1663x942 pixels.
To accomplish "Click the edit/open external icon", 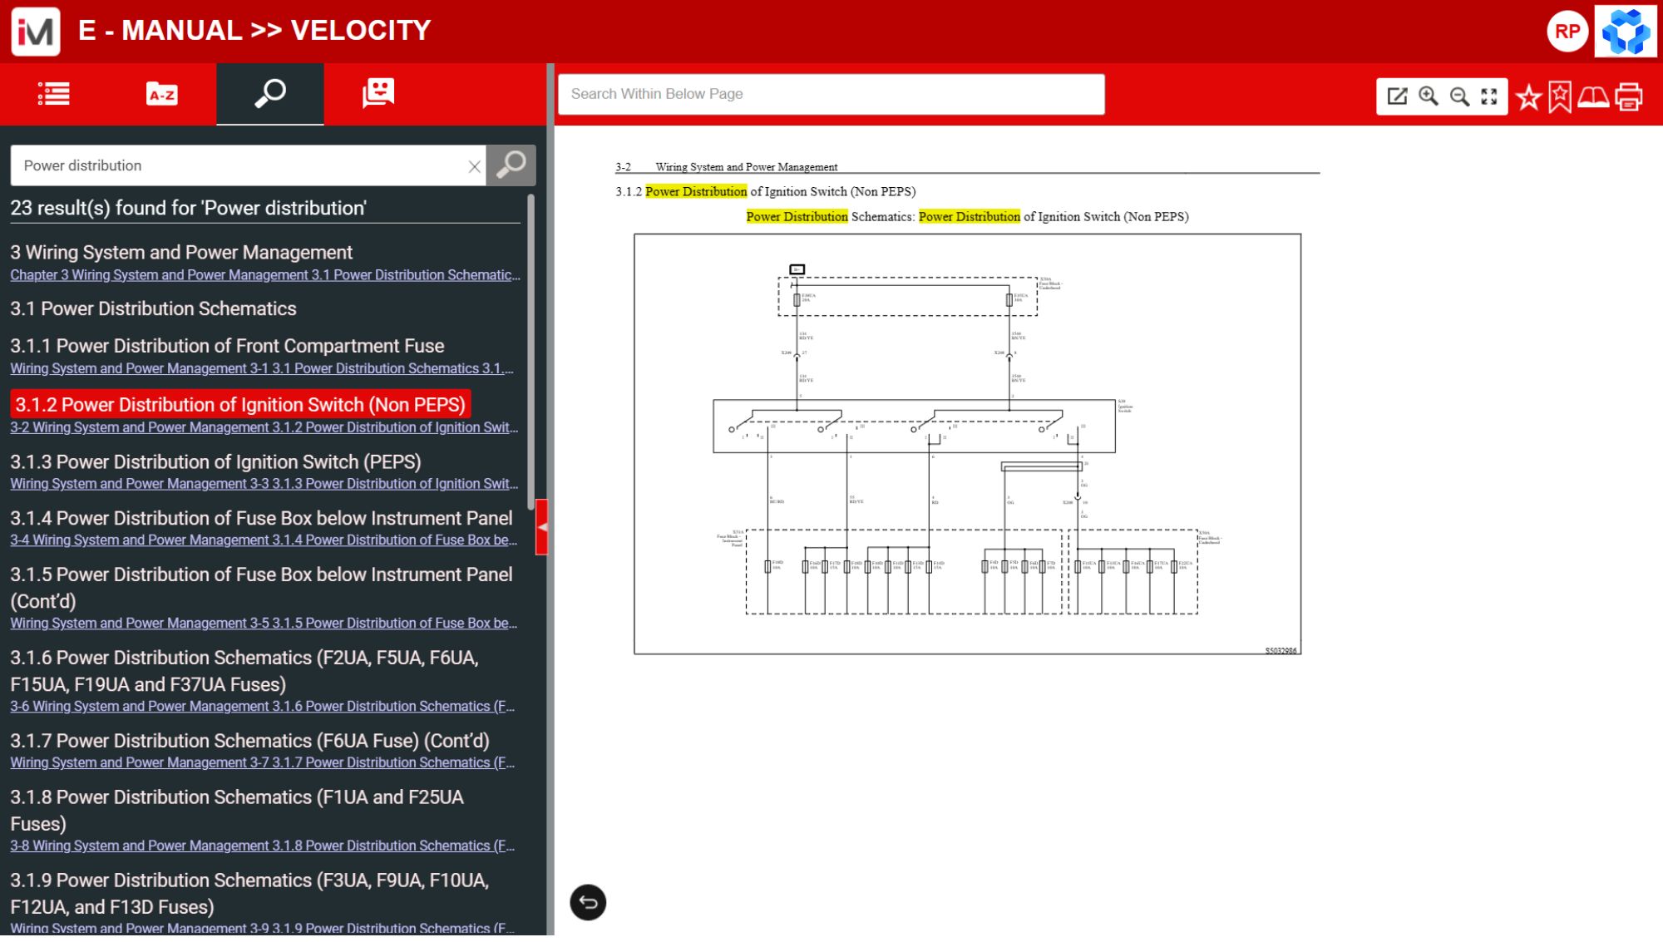I will [x=1398, y=96].
